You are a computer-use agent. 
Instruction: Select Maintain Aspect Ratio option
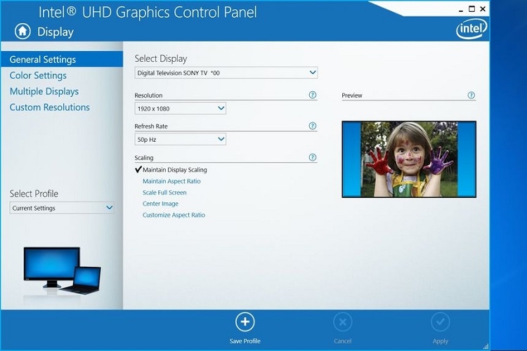pyautogui.click(x=171, y=181)
